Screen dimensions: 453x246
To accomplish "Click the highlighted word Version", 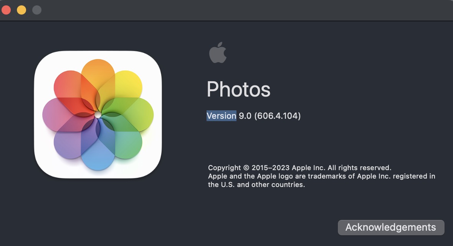I will pos(222,116).
